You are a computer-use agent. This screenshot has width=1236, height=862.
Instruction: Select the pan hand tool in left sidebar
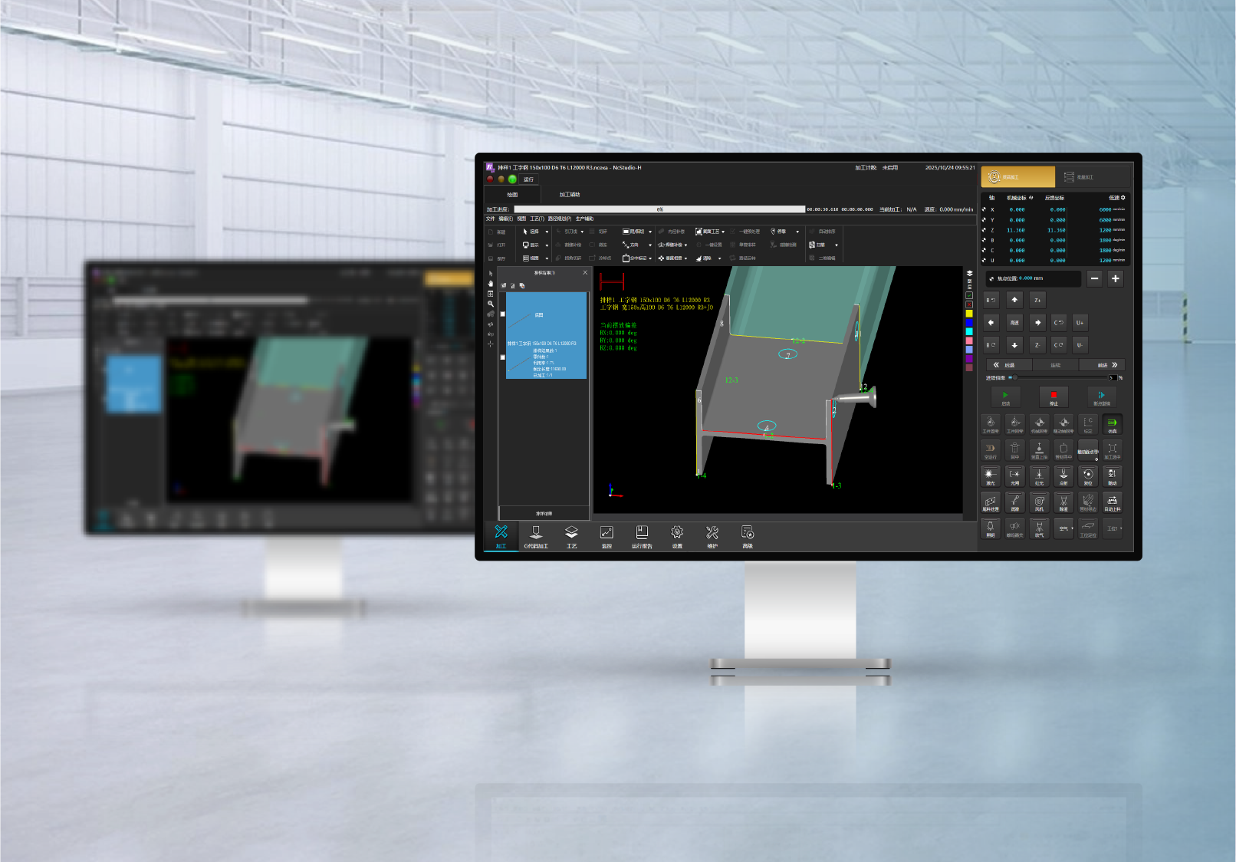[x=491, y=284]
